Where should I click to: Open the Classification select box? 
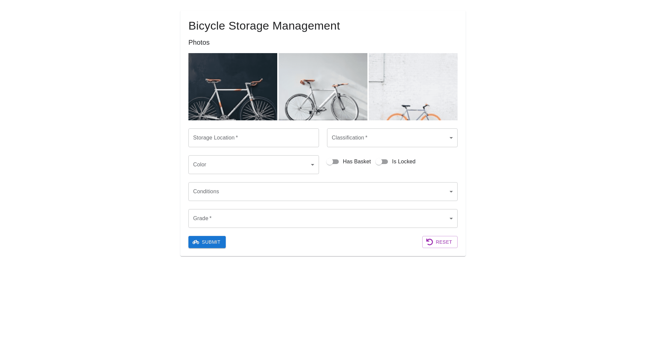(387, 138)
